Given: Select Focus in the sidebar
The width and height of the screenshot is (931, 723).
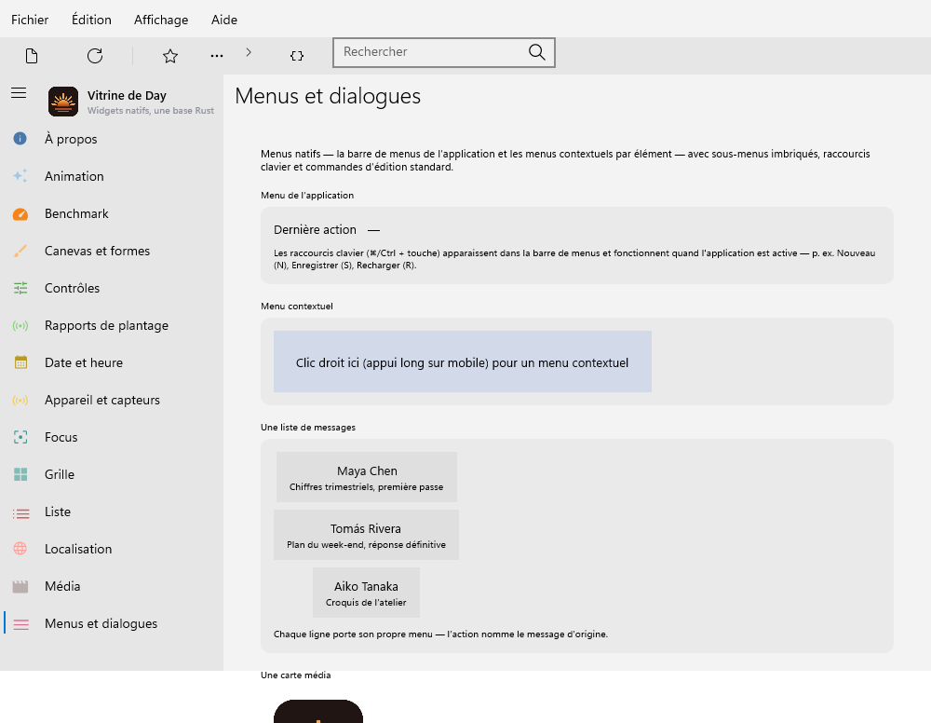Looking at the screenshot, I should click(112, 437).
